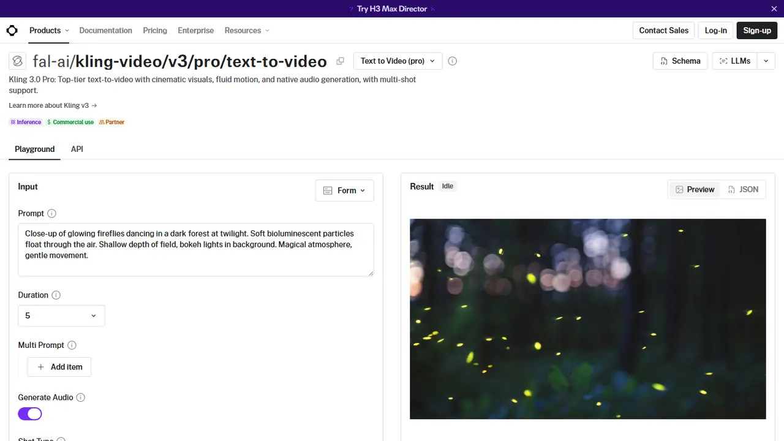Follow the Learn more about Kling v3 link

pos(53,105)
